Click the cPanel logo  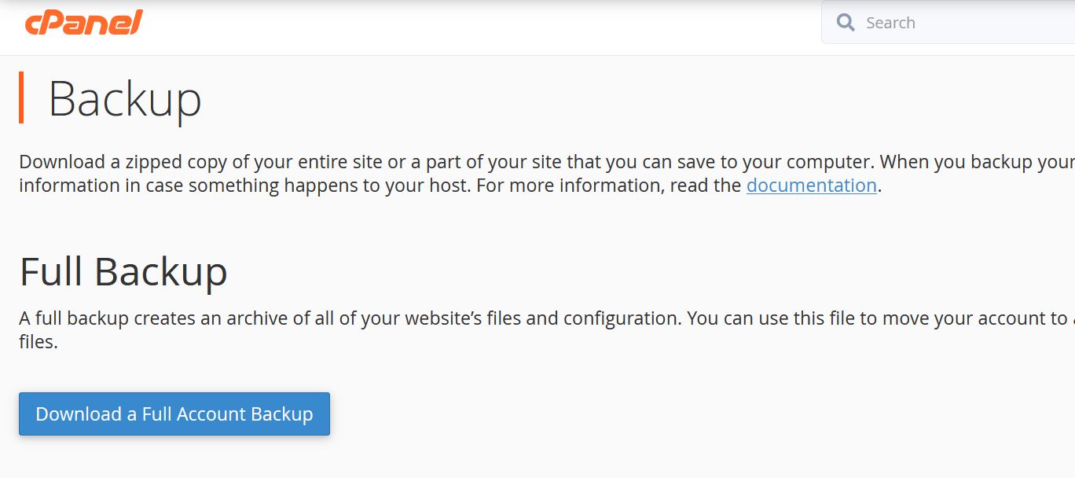click(83, 23)
